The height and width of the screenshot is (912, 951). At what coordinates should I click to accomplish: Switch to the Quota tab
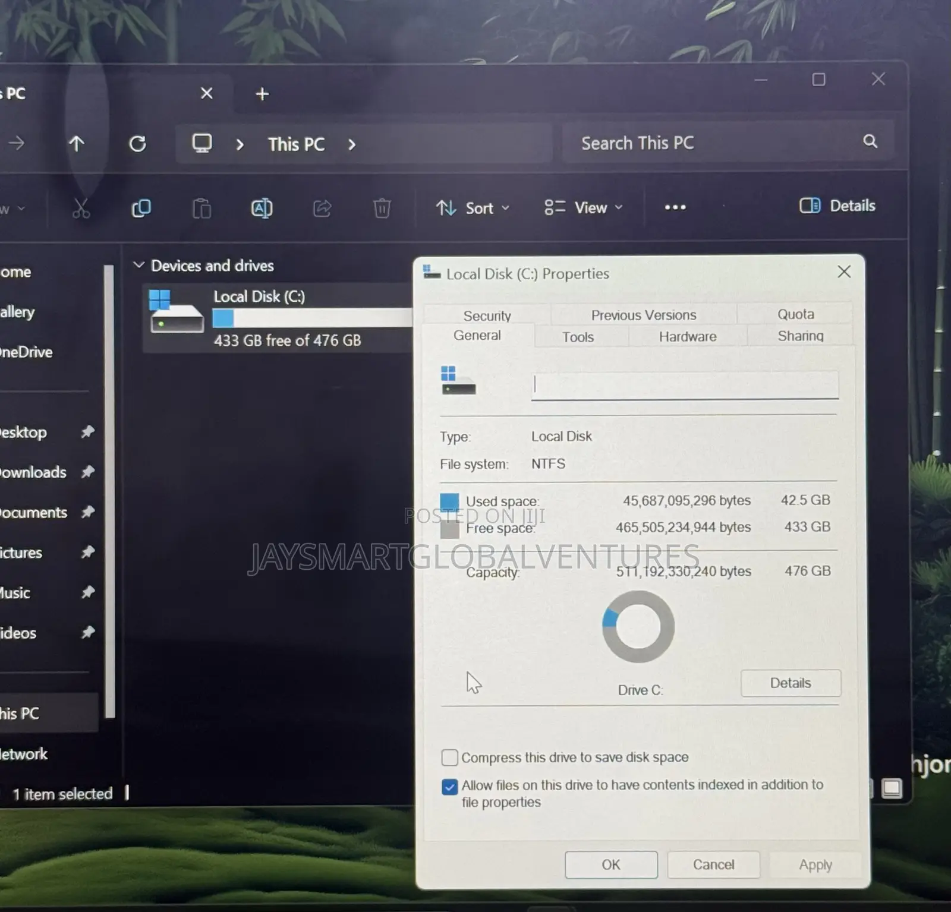click(x=796, y=314)
